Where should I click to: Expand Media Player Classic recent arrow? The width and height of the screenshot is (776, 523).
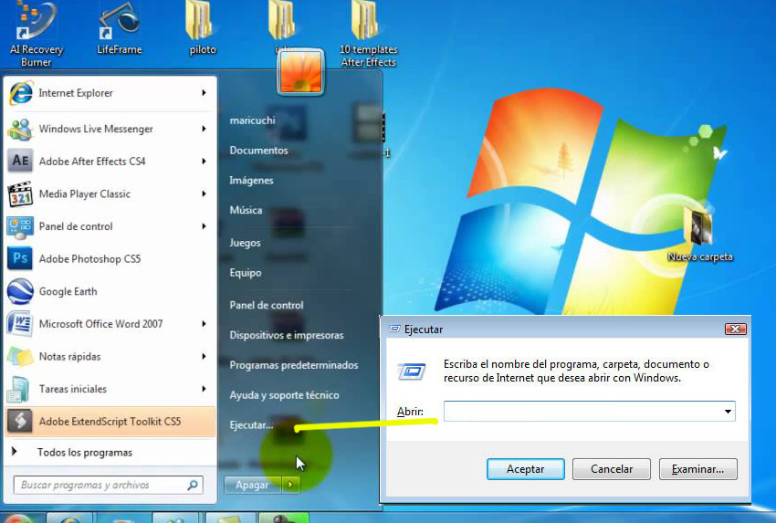[204, 194]
